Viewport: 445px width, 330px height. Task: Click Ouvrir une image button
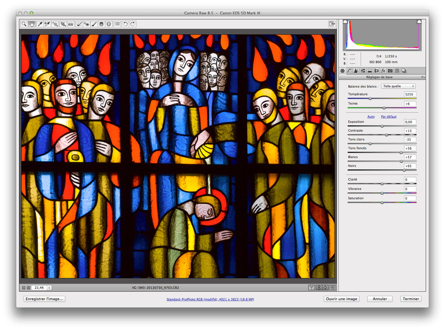[342, 299]
